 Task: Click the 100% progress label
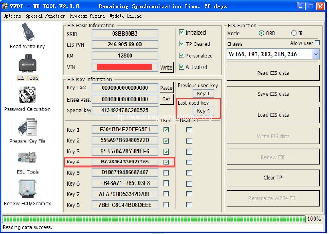click(x=314, y=219)
